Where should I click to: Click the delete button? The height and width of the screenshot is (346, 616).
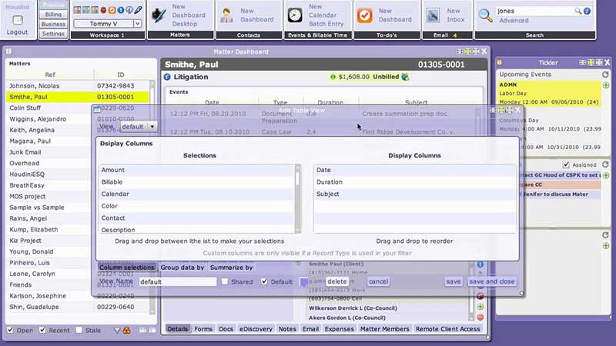tap(336, 281)
